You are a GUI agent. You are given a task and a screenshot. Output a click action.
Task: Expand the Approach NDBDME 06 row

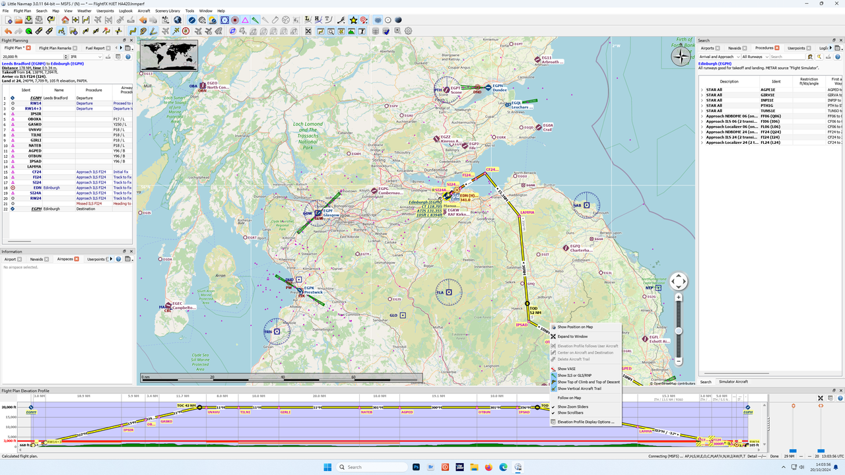[702, 116]
